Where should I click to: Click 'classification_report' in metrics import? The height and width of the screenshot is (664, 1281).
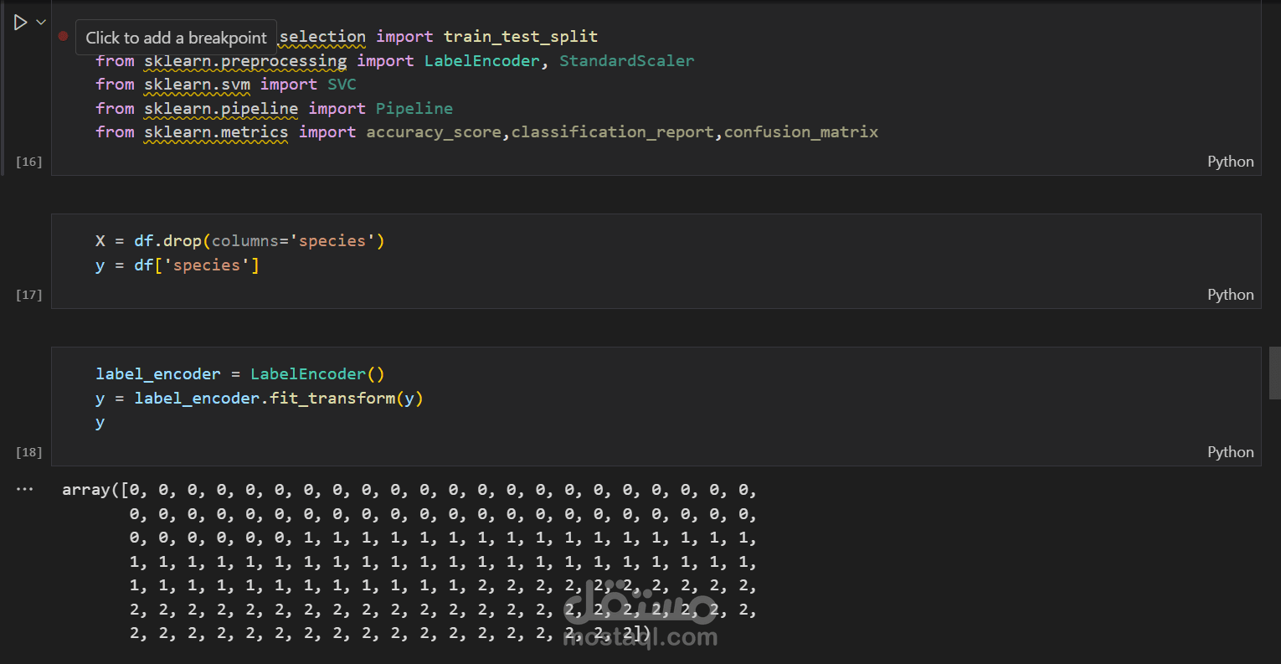[x=612, y=132]
